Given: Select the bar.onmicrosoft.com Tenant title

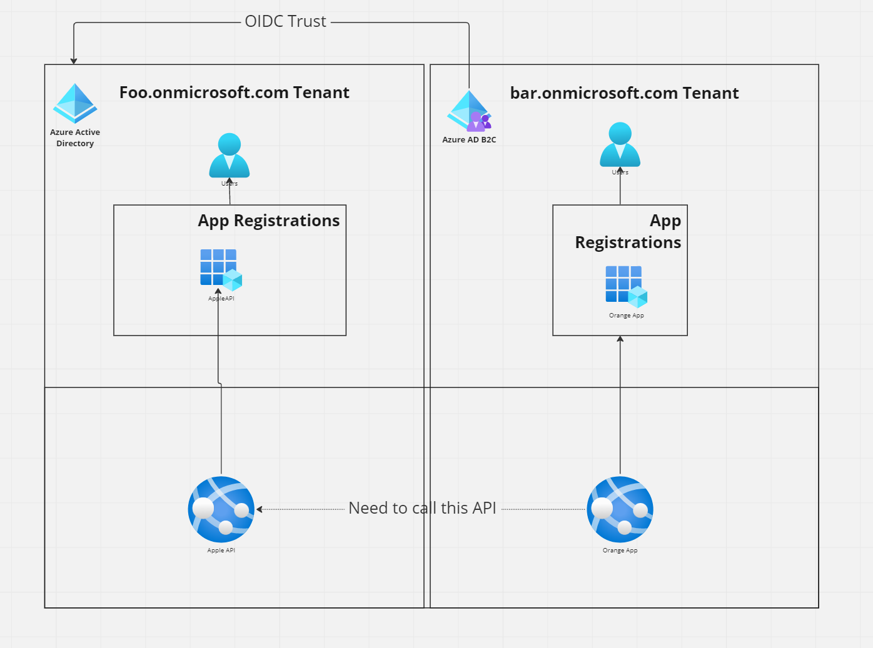Looking at the screenshot, I should [x=625, y=92].
